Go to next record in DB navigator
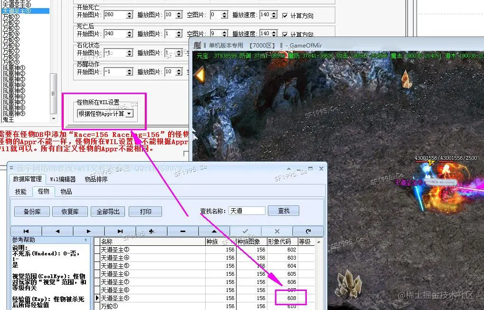The width and height of the screenshot is (484, 310). point(89,231)
